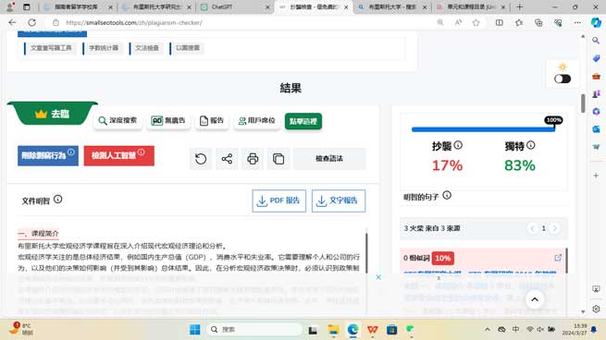Click the red 10% similarity badge
The height and width of the screenshot is (340, 606).
coord(443,258)
